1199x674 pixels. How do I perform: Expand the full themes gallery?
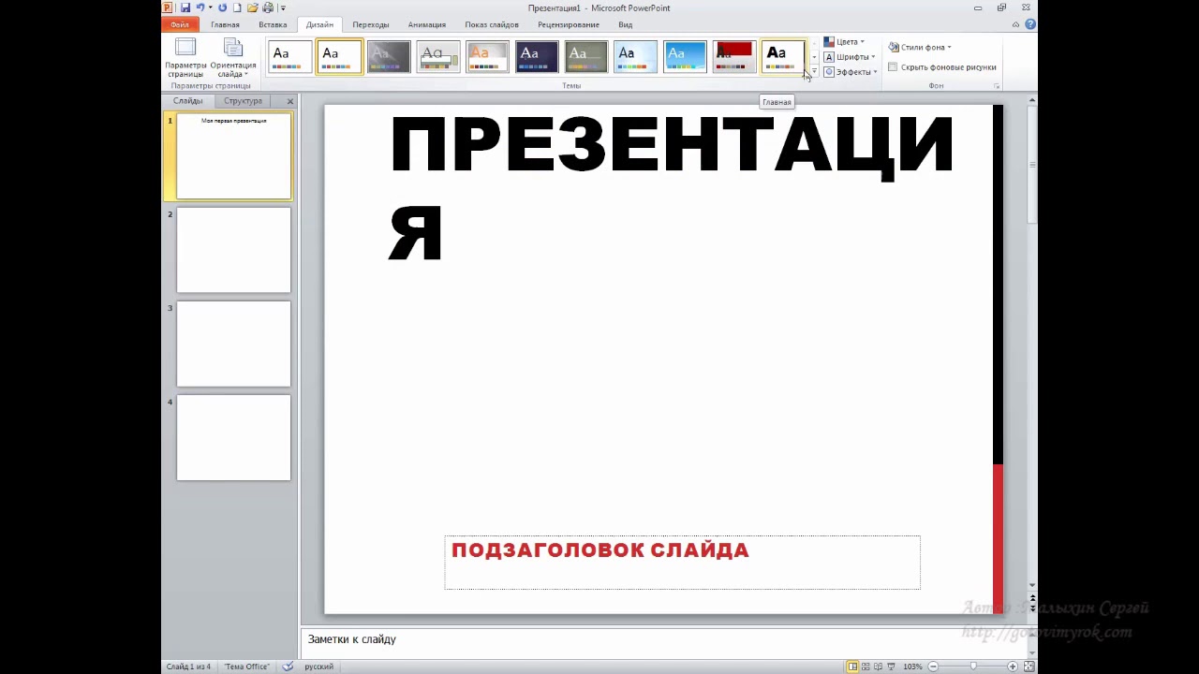pyautogui.click(x=814, y=72)
